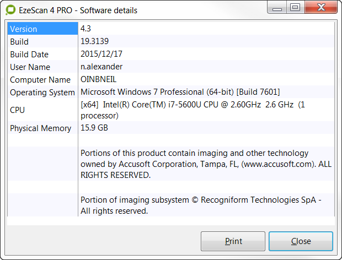Select the build number 19.3139 cell
This screenshot has height=260, width=342.
click(95, 41)
